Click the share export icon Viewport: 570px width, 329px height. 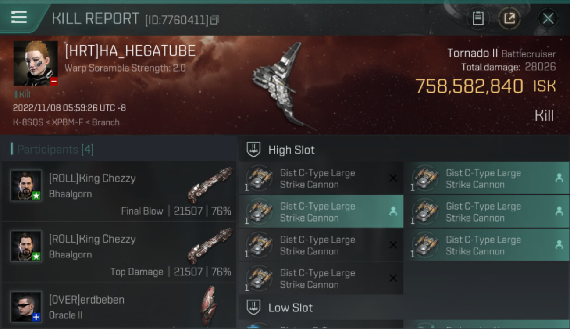[x=509, y=18]
